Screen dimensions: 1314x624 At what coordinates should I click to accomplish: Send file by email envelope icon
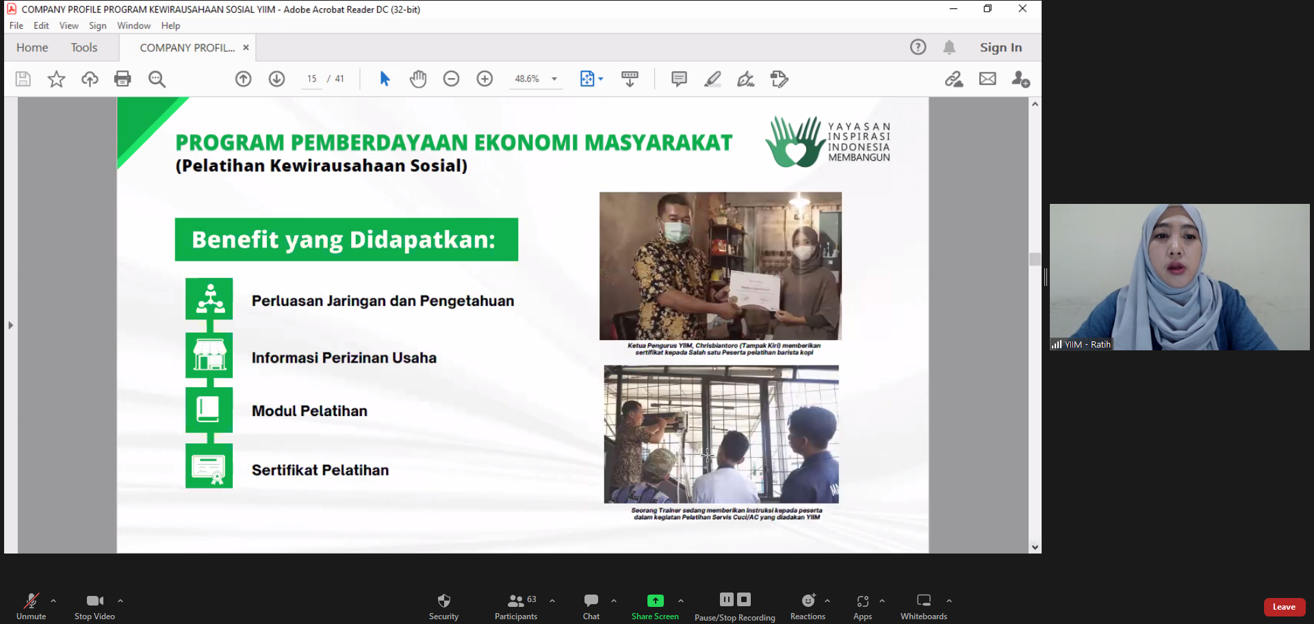click(988, 79)
